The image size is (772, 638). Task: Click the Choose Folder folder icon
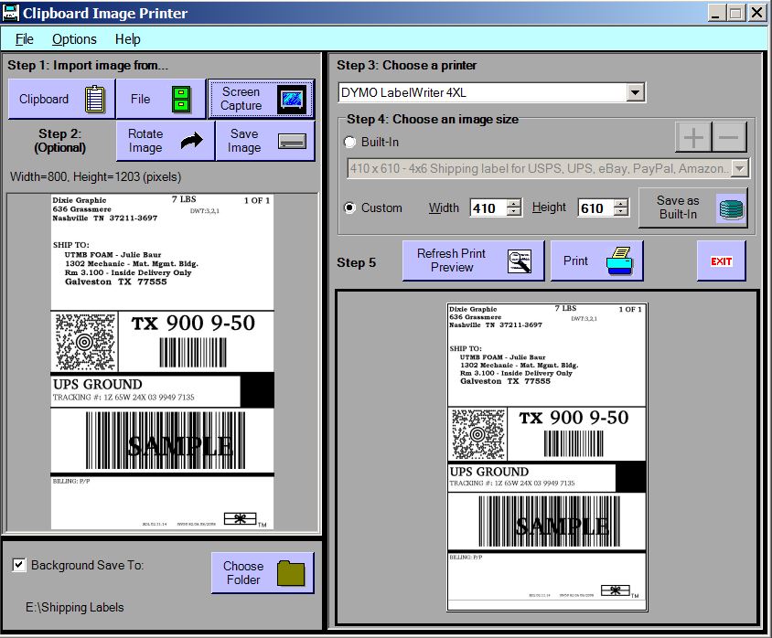291,573
